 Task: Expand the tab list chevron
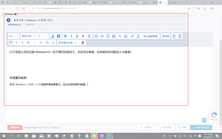[191, 3]
